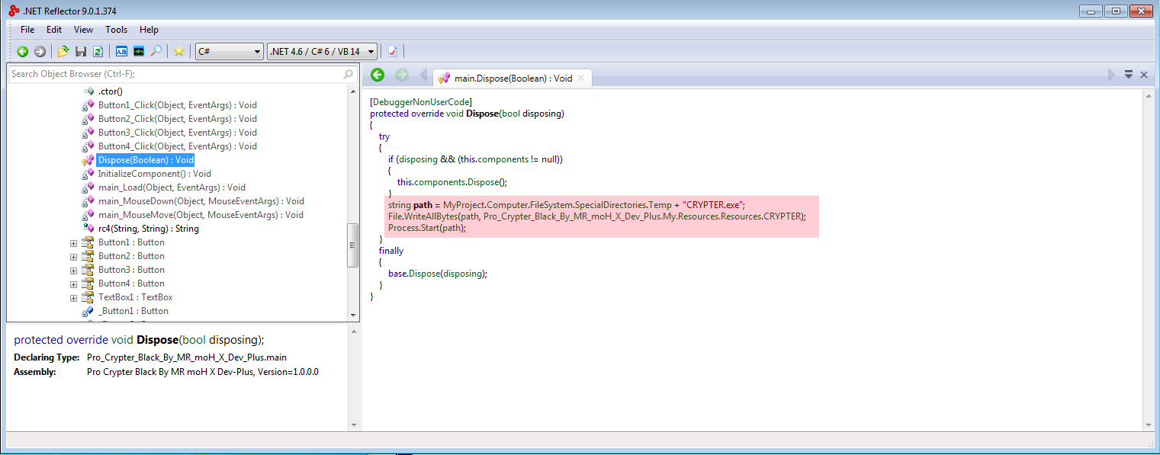
Task: Open the Tools menu
Action: point(116,30)
